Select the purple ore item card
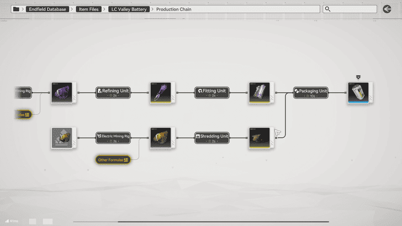This screenshot has height=226, width=402. [63, 92]
